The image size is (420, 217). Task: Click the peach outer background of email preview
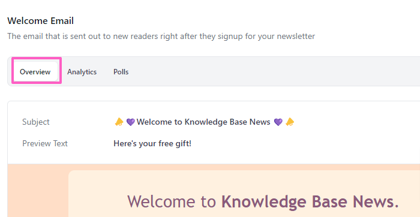(x=38, y=191)
